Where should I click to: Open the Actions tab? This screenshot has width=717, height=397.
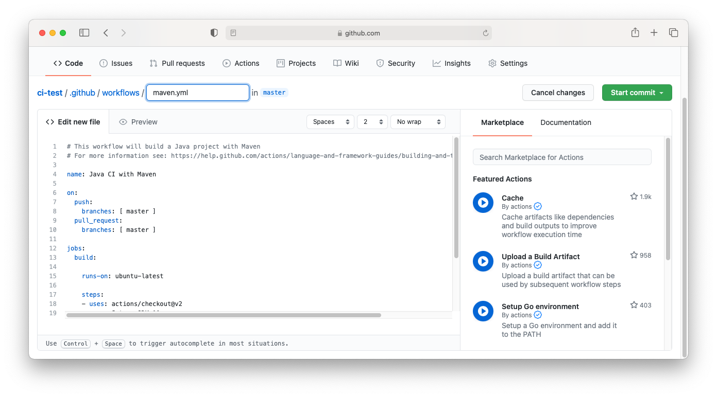(241, 63)
